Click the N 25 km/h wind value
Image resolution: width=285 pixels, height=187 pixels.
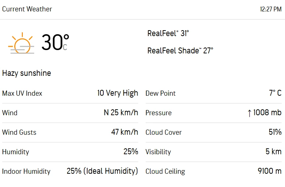click(121, 113)
